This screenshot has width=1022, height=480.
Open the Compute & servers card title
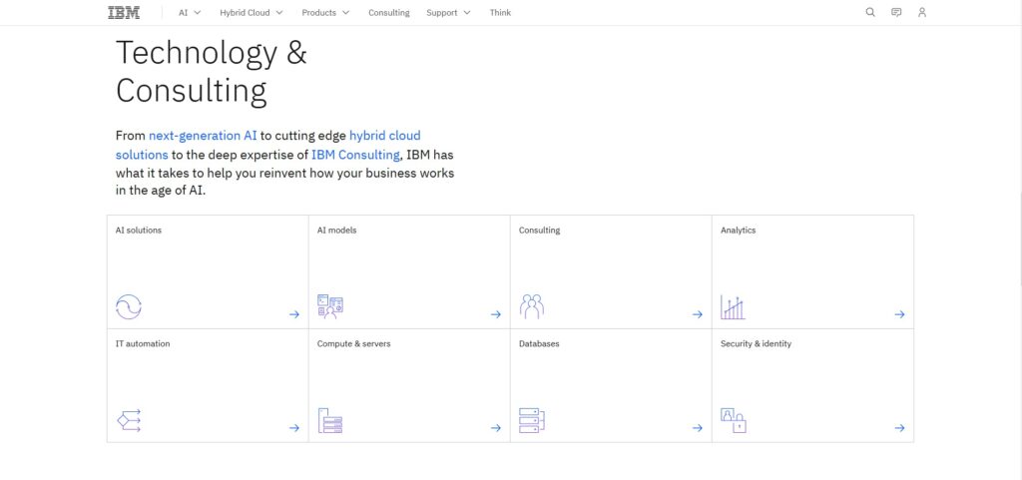click(x=354, y=344)
